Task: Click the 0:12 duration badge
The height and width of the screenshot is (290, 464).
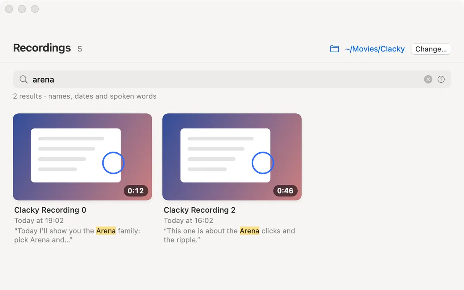Action: click(x=136, y=191)
